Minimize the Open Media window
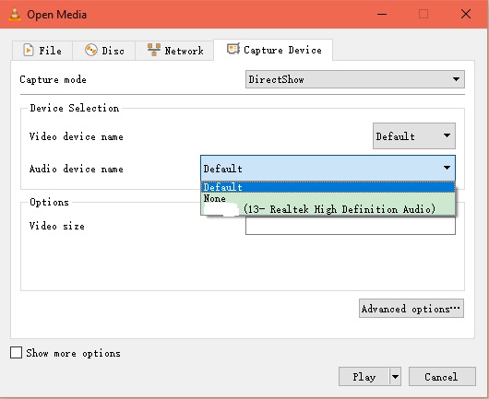Viewport: 489px width, 399px height. (382, 14)
